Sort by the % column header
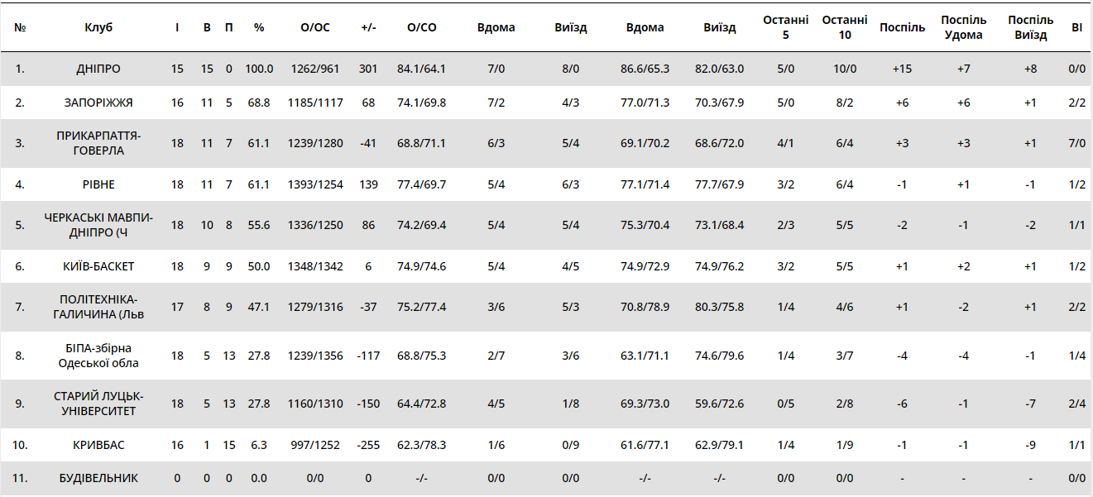The height and width of the screenshot is (497, 1093). (x=259, y=27)
